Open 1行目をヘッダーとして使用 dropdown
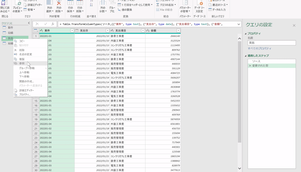Image resolution: width=301 pixels, height=172 pixels. (135, 5)
